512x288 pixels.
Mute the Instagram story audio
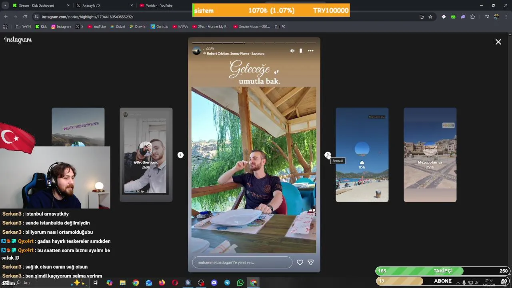292,51
